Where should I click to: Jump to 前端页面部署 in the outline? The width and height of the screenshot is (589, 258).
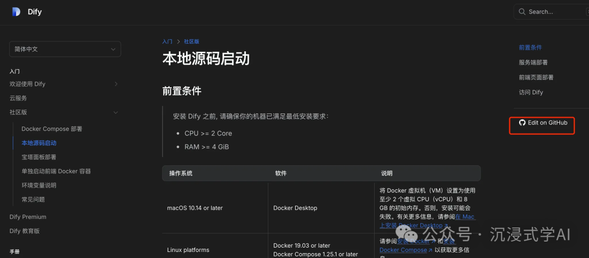tap(536, 77)
